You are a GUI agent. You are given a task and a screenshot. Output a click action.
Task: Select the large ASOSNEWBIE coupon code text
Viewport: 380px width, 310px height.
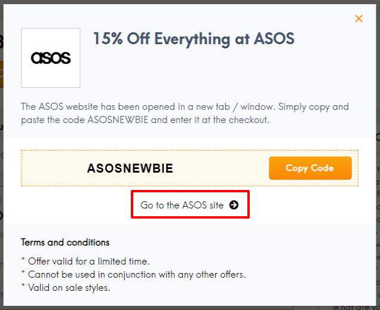click(130, 168)
